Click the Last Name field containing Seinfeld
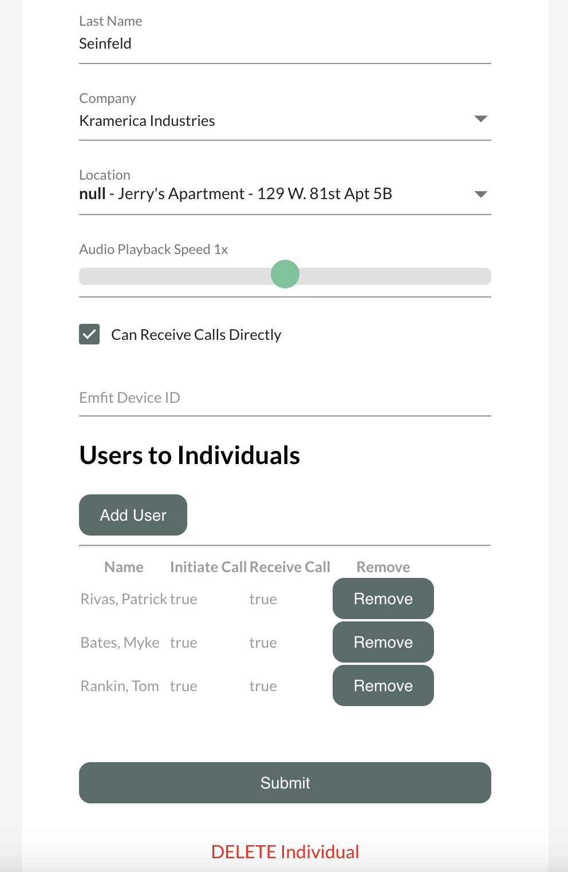This screenshot has width=568, height=872. pos(285,44)
